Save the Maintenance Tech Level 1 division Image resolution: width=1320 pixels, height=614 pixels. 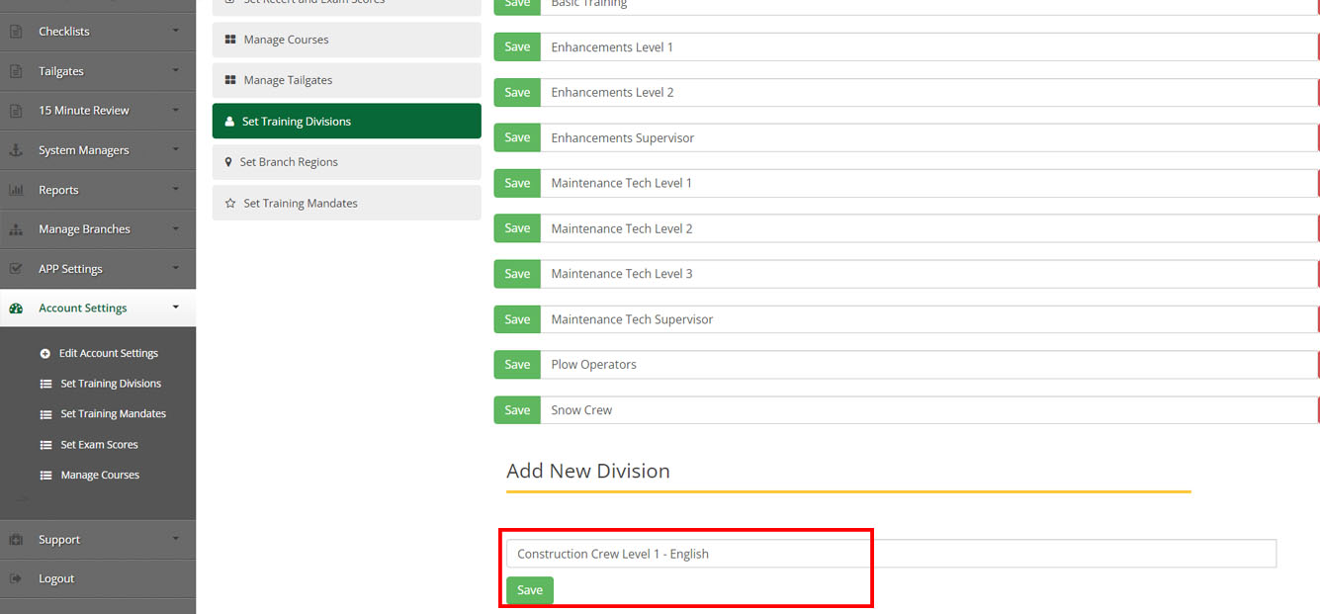(x=517, y=183)
